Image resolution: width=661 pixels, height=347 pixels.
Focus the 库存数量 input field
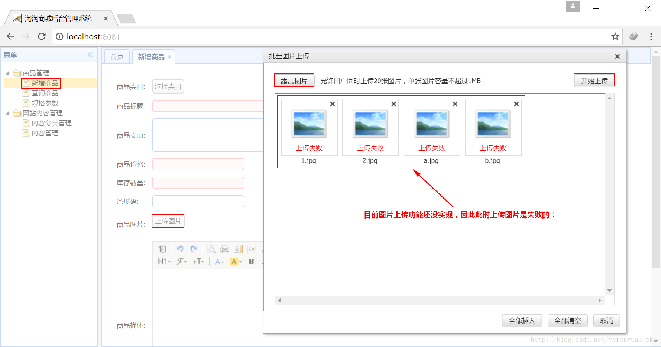(198, 183)
